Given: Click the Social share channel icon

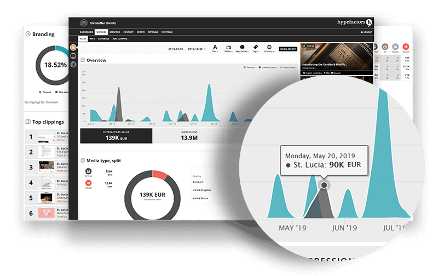Looking at the screenshot, I should (x=406, y=48).
